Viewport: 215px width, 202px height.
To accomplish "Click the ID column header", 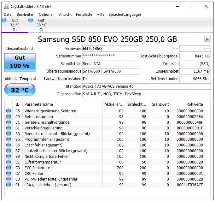I will pyautogui.click(x=17, y=104).
